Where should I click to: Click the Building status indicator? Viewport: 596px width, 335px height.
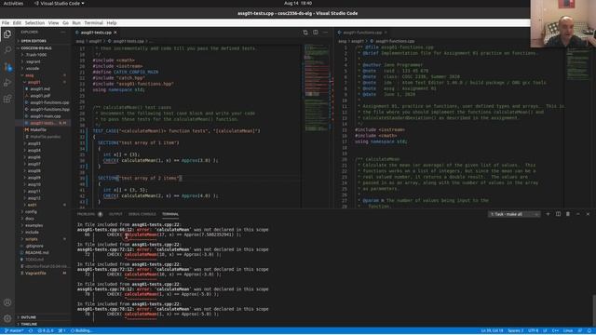tap(81, 331)
